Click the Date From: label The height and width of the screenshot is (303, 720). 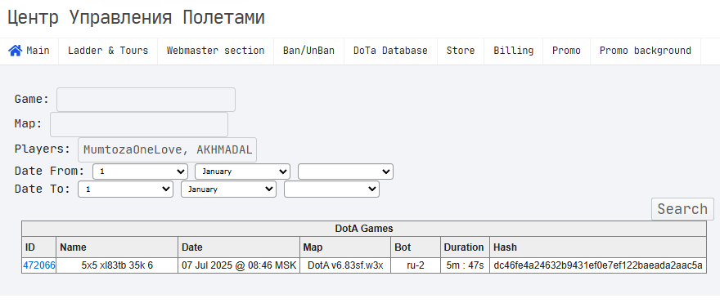tap(50, 172)
